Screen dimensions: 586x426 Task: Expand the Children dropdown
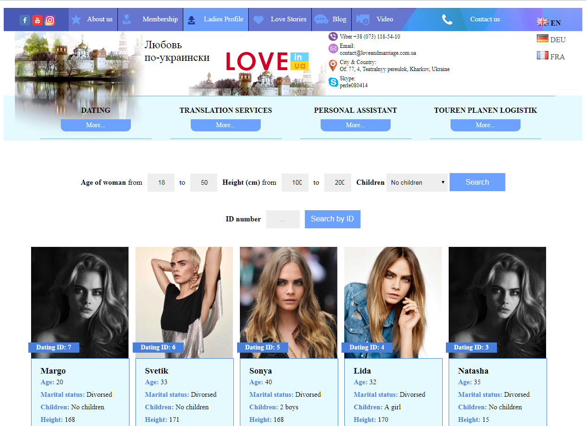(417, 182)
